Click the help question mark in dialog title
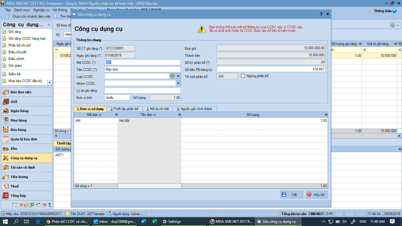The width and height of the screenshot is (402, 226). coord(321,14)
